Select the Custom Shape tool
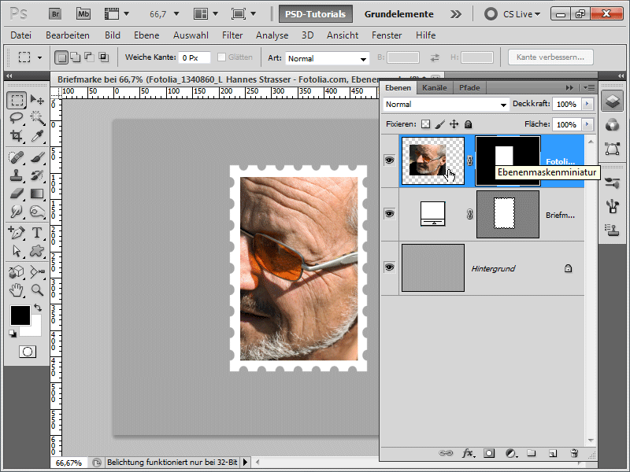This screenshot has width=630, height=472. 37,251
